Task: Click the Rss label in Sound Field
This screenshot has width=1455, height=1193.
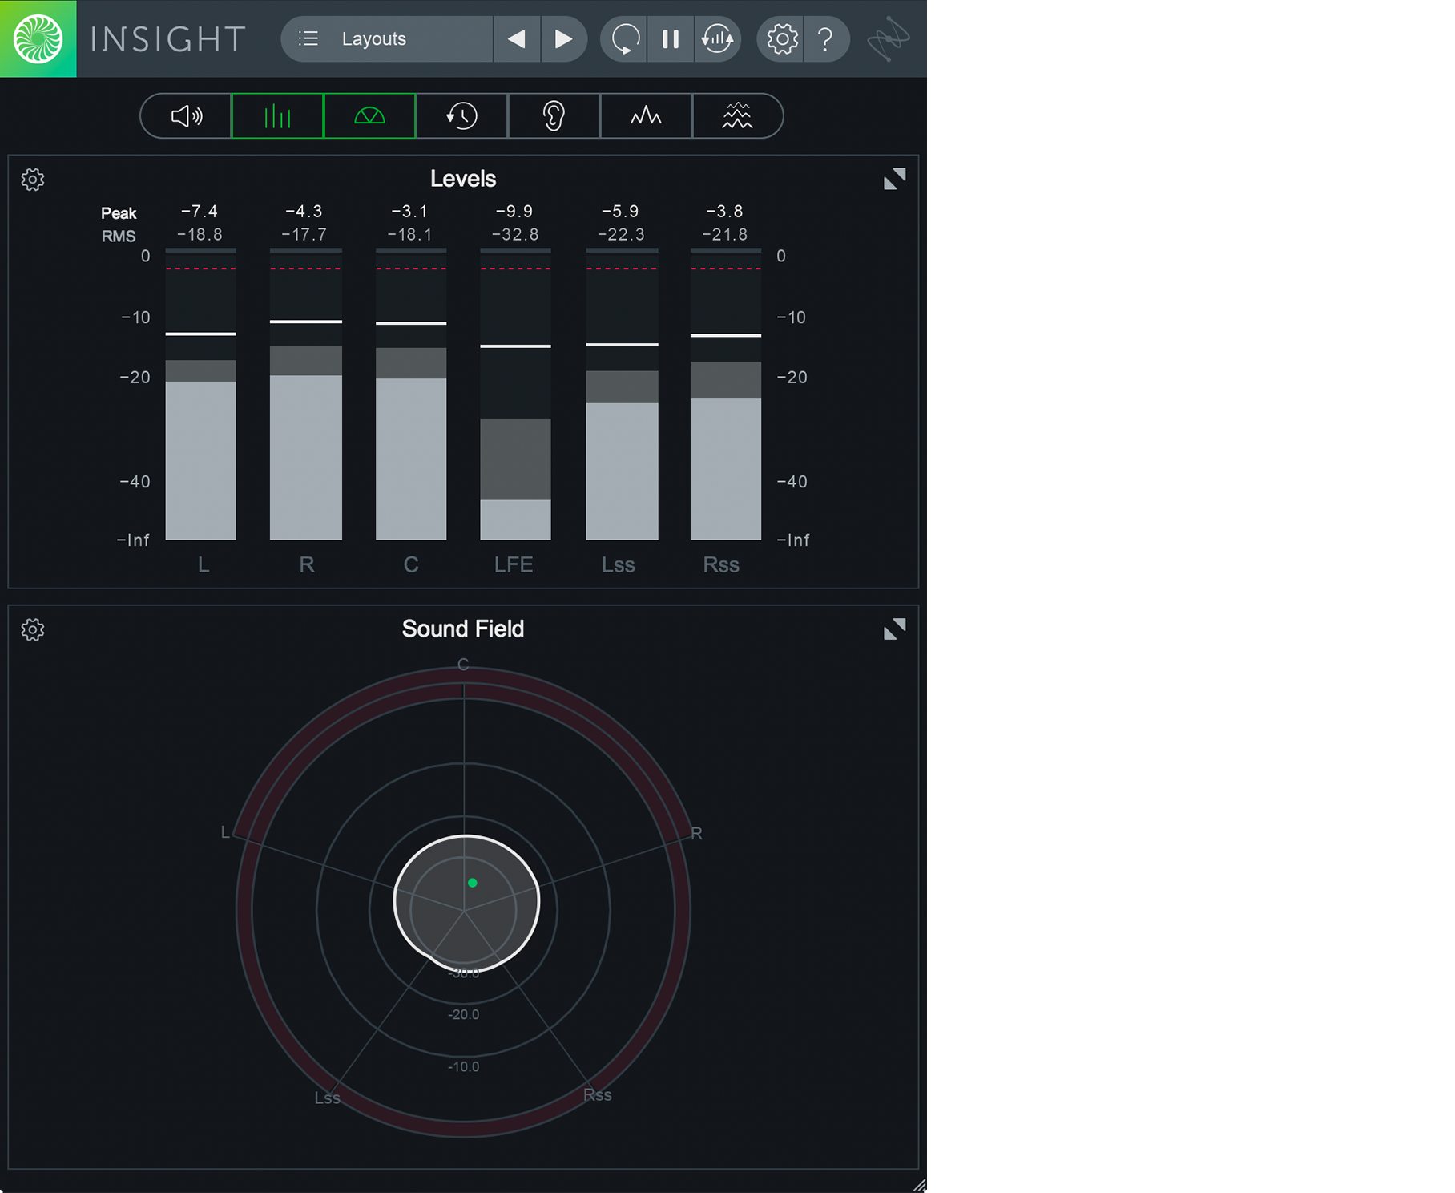Action: 598,1094
